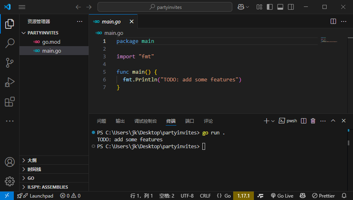
Task: Kill the terminal with trash icon
Action: click(x=313, y=121)
